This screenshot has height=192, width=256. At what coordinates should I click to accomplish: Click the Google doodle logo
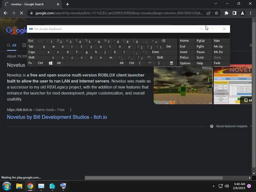[17, 30]
